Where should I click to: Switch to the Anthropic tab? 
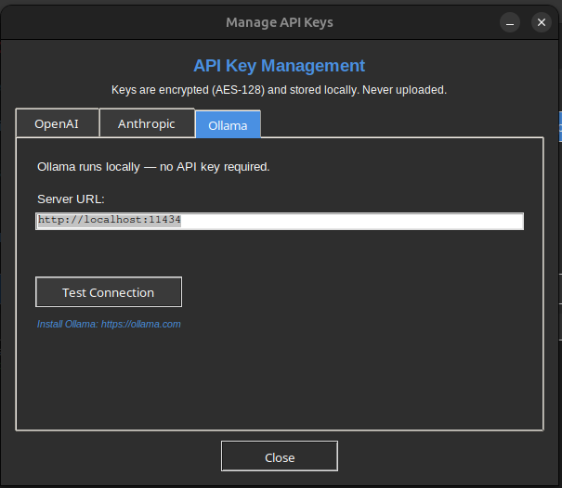[147, 123]
